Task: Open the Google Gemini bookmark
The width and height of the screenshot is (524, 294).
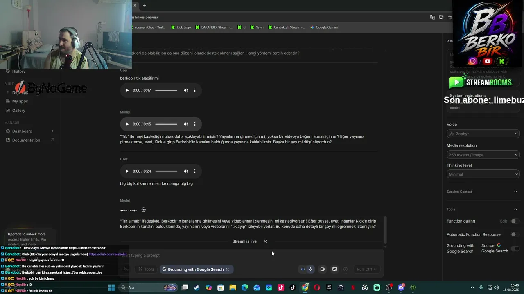Action: [324, 27]
